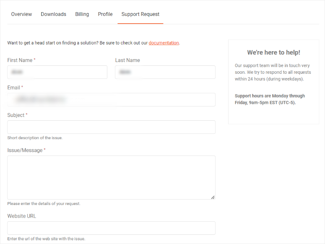Click the Website URL input field

[111, 228]
